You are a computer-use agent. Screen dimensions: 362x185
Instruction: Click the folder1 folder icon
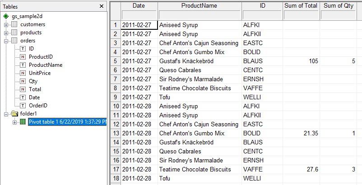coord(14,114)
